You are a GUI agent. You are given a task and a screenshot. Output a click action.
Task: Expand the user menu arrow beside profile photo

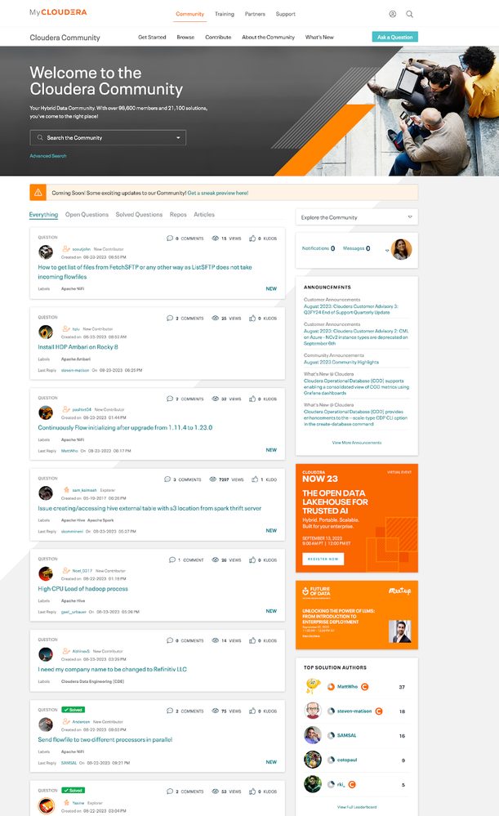pyautogui.click(x=386, y=250)
